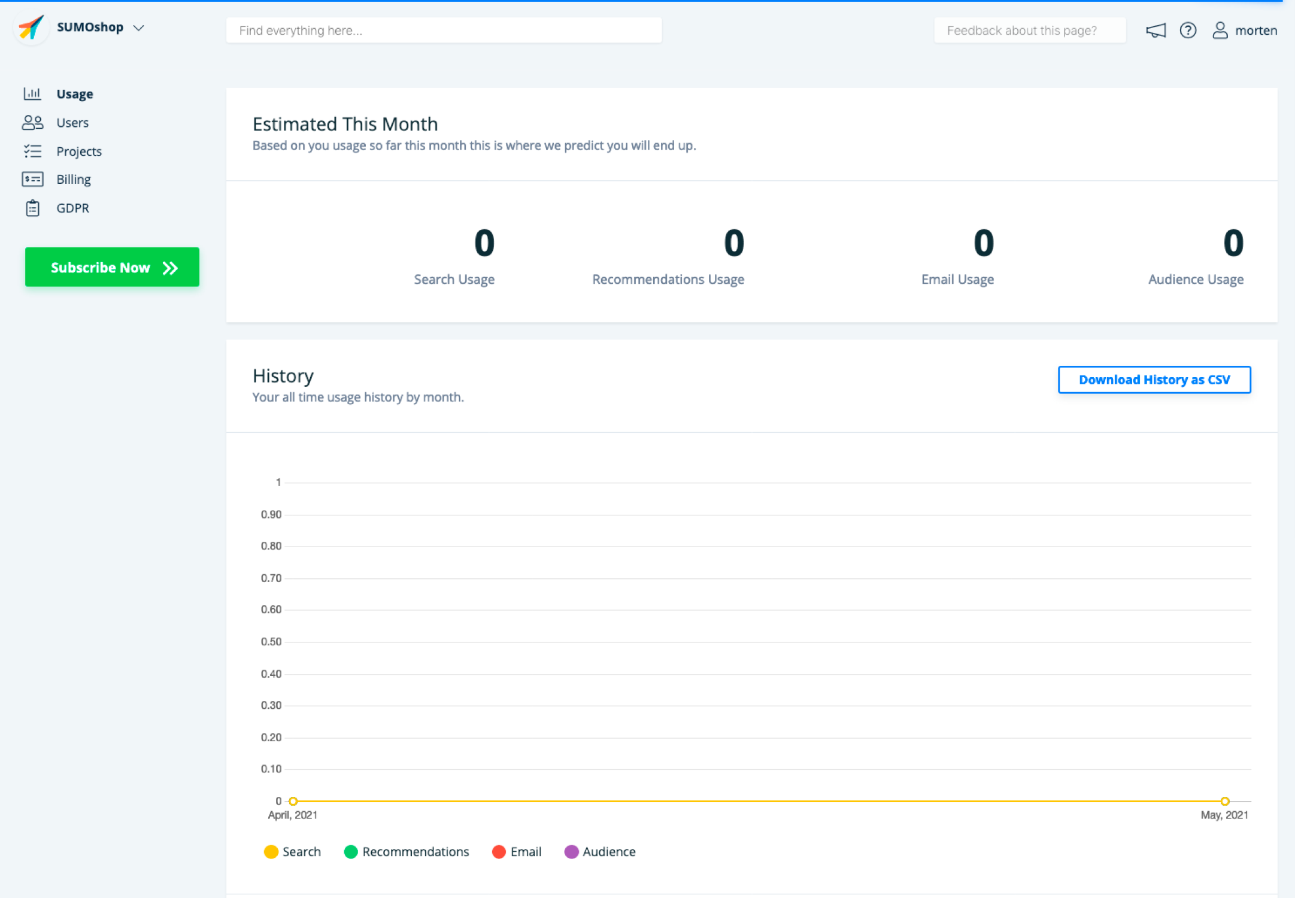Go to the Users section
This screenshot has height=898, width=1295.
point(72,123)
